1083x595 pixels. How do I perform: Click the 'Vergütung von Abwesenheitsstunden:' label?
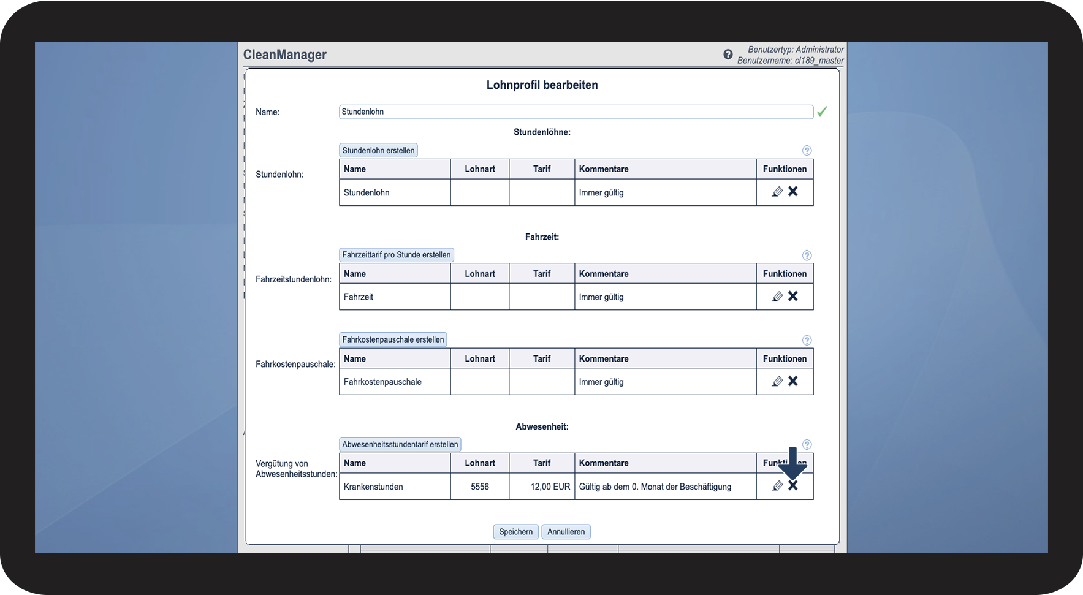coord(297,469)
